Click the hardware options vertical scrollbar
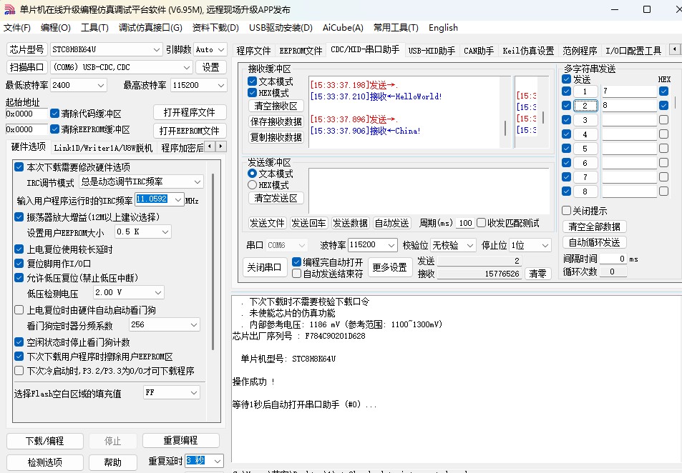This screenshot has width=682, height=473. click(x=213, y=262)
